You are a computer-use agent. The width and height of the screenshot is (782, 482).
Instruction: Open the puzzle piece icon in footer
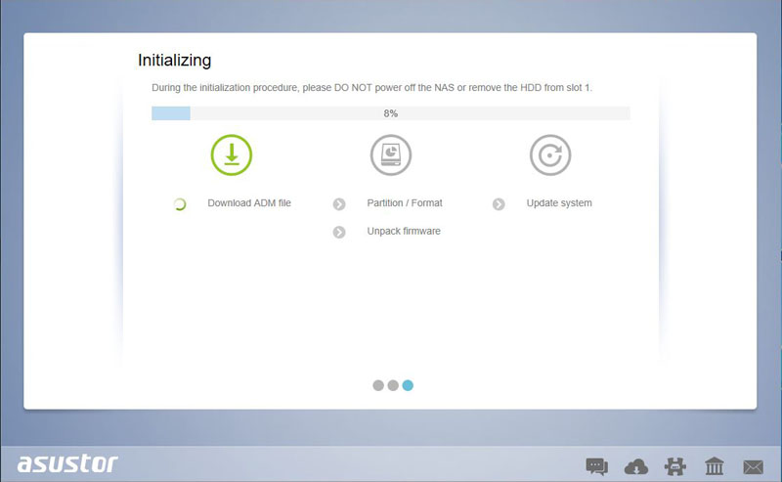675,466
